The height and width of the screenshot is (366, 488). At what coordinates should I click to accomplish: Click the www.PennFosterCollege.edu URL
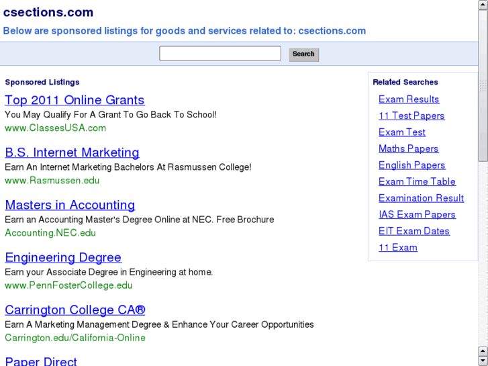click(x=68, y=285)
